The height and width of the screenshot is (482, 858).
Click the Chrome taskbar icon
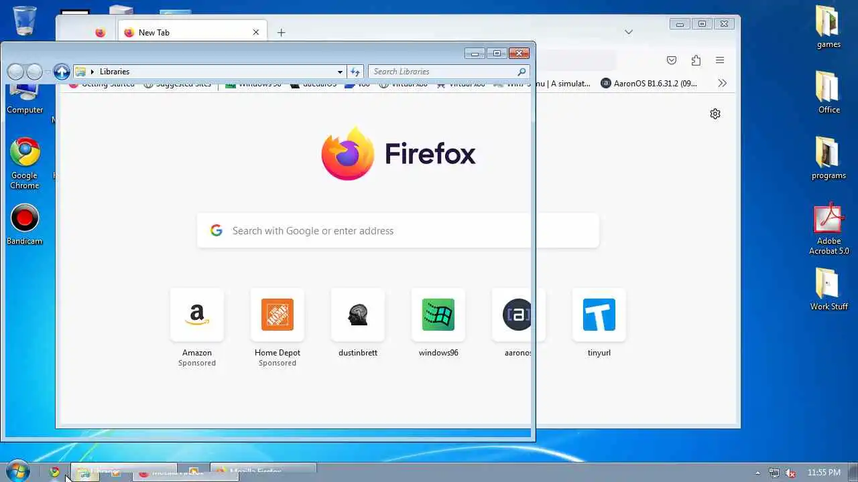[55, 472]
